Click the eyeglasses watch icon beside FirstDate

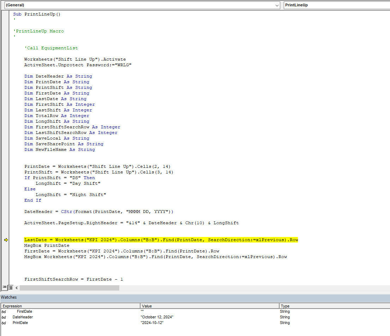tap(4, 311)
